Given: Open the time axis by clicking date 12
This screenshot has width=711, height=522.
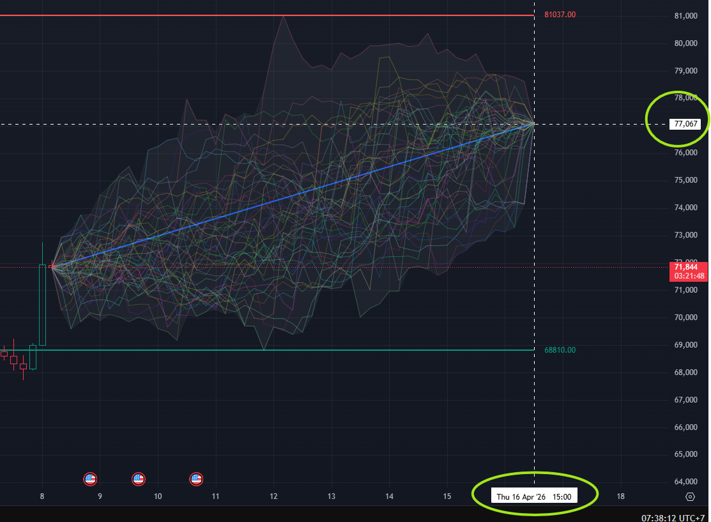Looking at the screenshot, I should pos(273,496).
